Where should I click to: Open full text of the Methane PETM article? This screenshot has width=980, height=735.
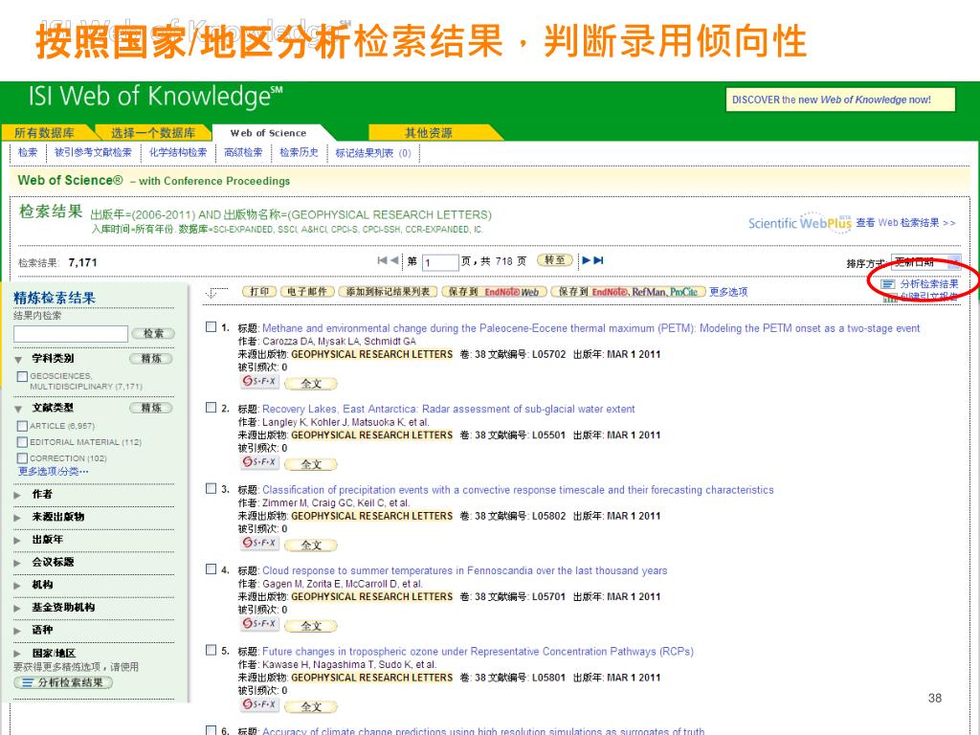point(311,383)
